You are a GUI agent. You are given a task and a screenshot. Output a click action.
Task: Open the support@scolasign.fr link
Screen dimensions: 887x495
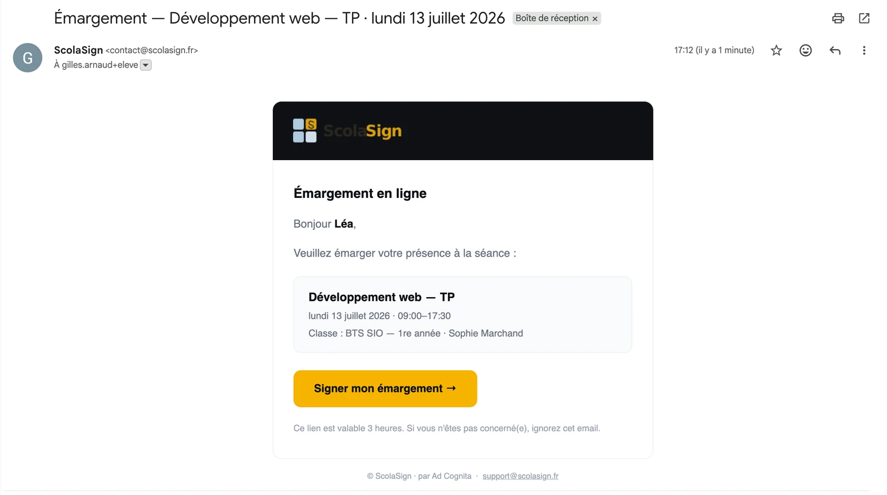(x=520, y=476)
